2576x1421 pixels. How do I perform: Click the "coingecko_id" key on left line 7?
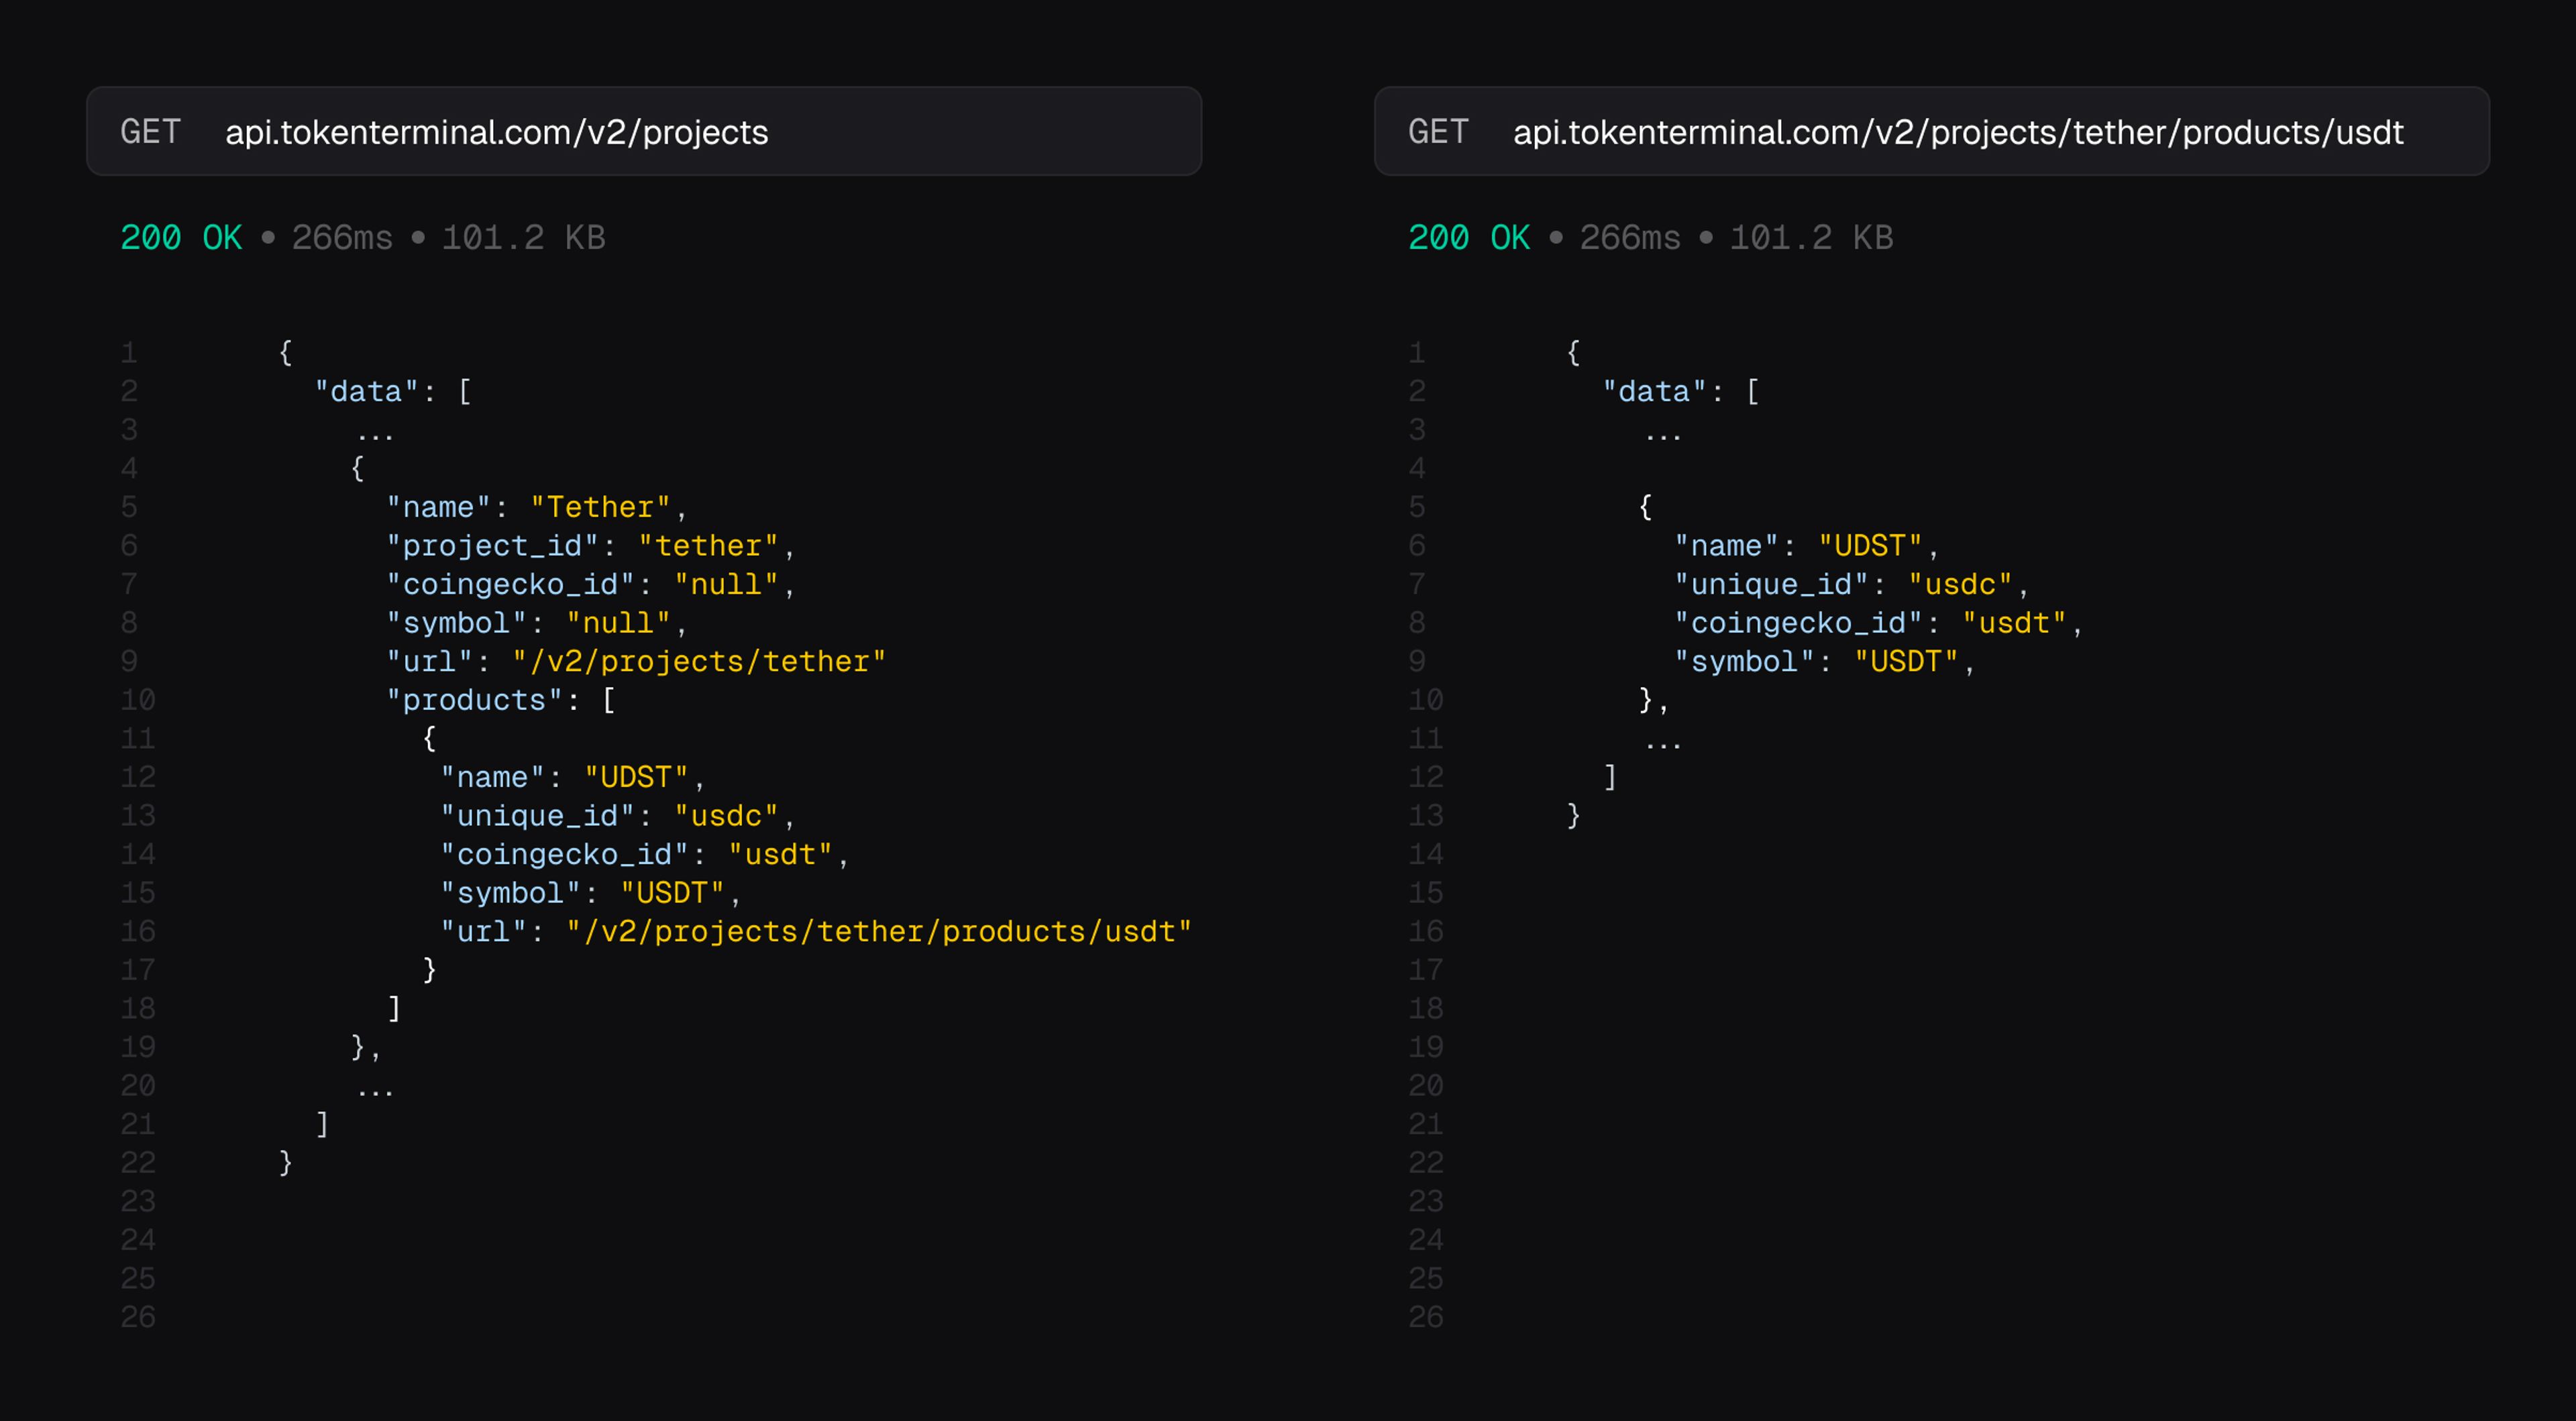click(x=510, y=584)
